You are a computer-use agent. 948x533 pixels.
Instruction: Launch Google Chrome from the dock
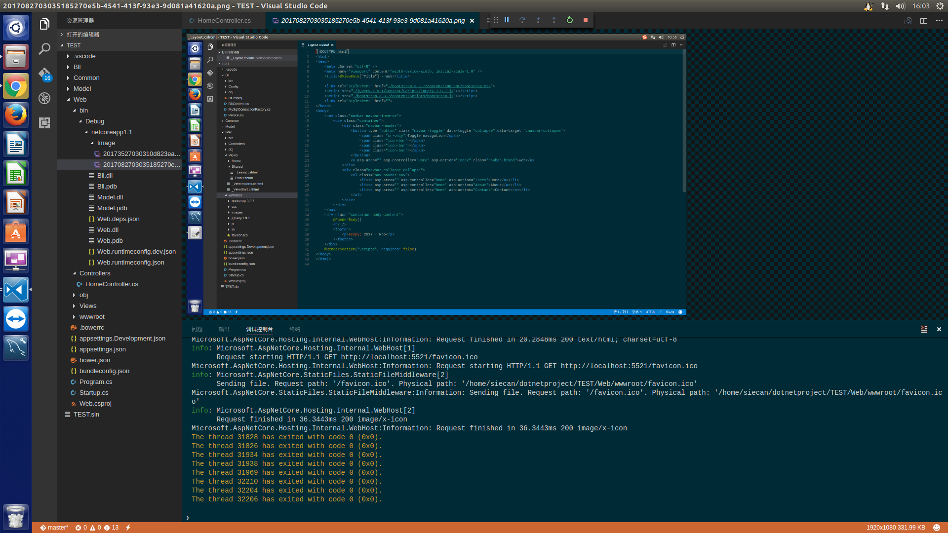(16, 87)
